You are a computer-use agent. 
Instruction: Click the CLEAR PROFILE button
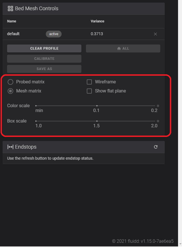tap(44, 48)
